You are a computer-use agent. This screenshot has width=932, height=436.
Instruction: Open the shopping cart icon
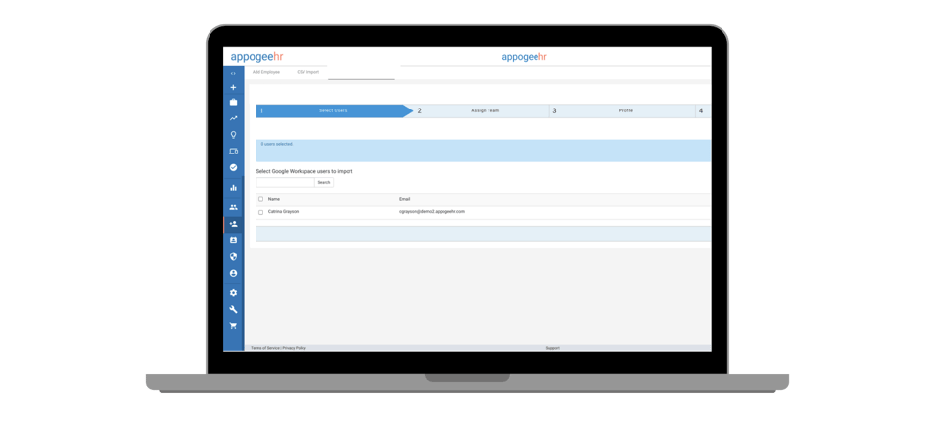click(233, 326)
